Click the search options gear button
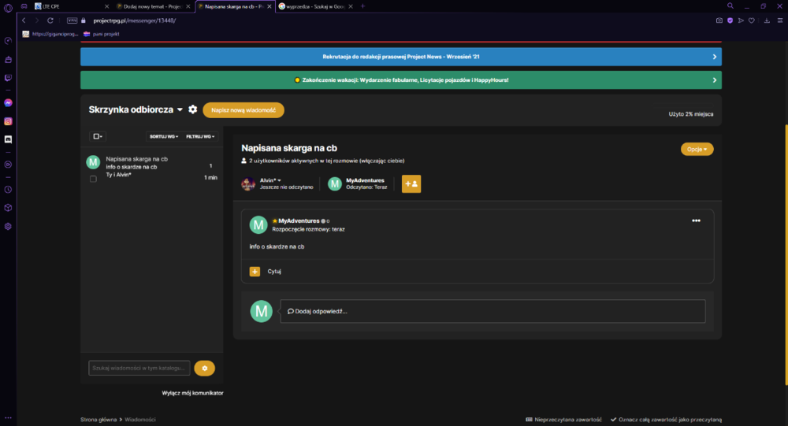This screenshot has height=426, width=788. [x=205, y=369]
